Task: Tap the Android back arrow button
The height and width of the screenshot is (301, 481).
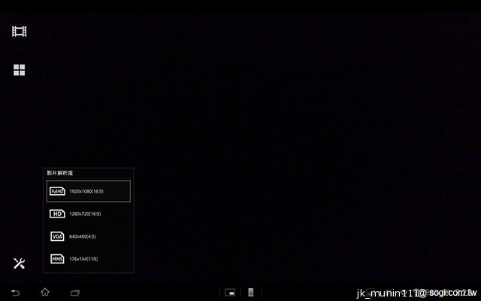Action: [15, 293]
